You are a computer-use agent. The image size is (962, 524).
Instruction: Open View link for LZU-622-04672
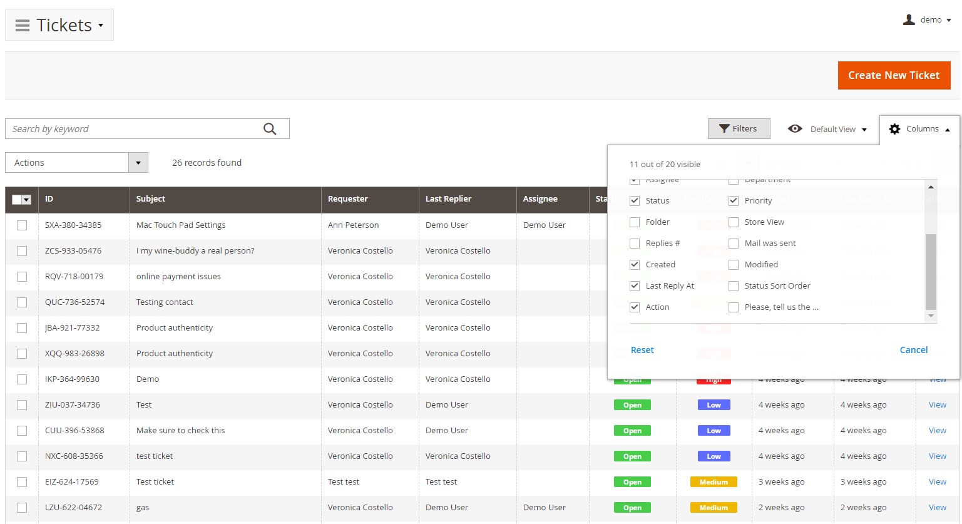pyautogui.click(x=937, y=508)
